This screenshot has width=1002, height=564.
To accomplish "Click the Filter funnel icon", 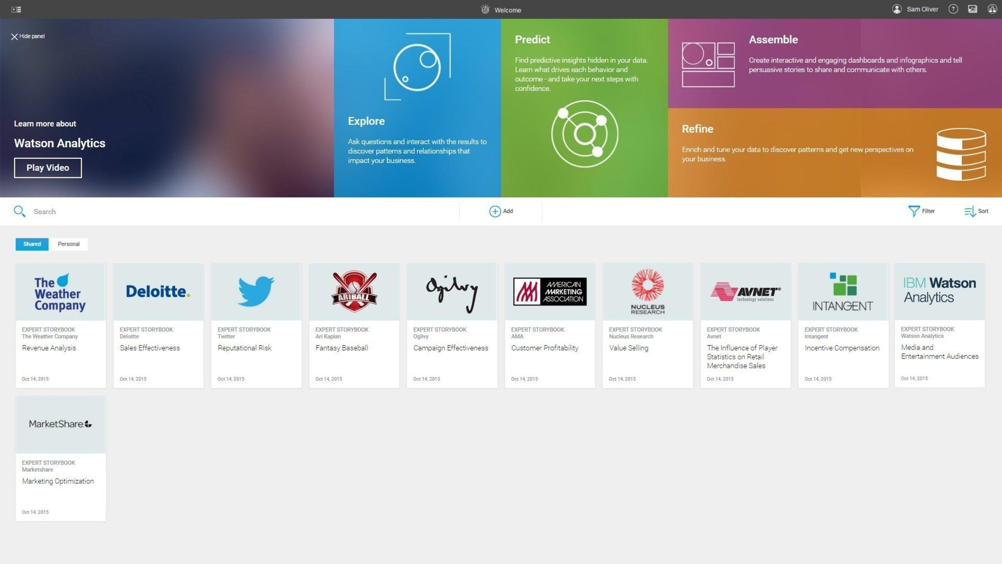I will tap(914, 211).
